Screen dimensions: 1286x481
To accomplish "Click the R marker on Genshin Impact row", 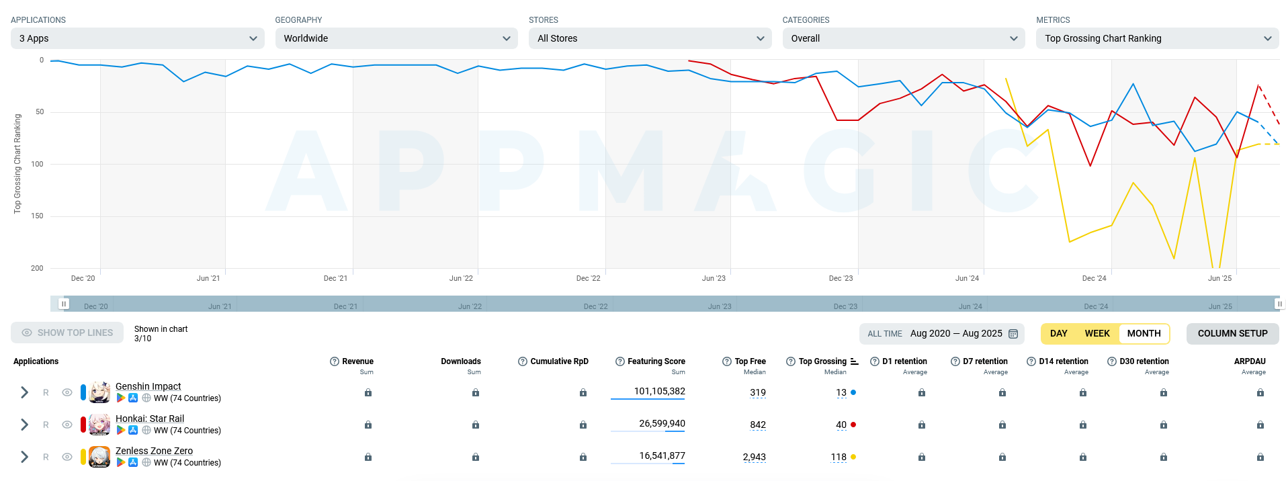I will pyautogui.click(x=46, y=392).
